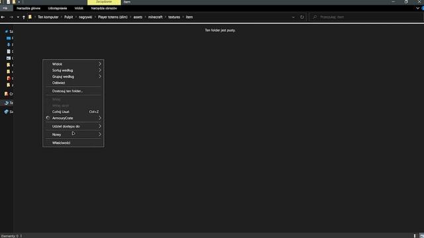Choose Dostosuj ten folder...

(x=74, y=91)
